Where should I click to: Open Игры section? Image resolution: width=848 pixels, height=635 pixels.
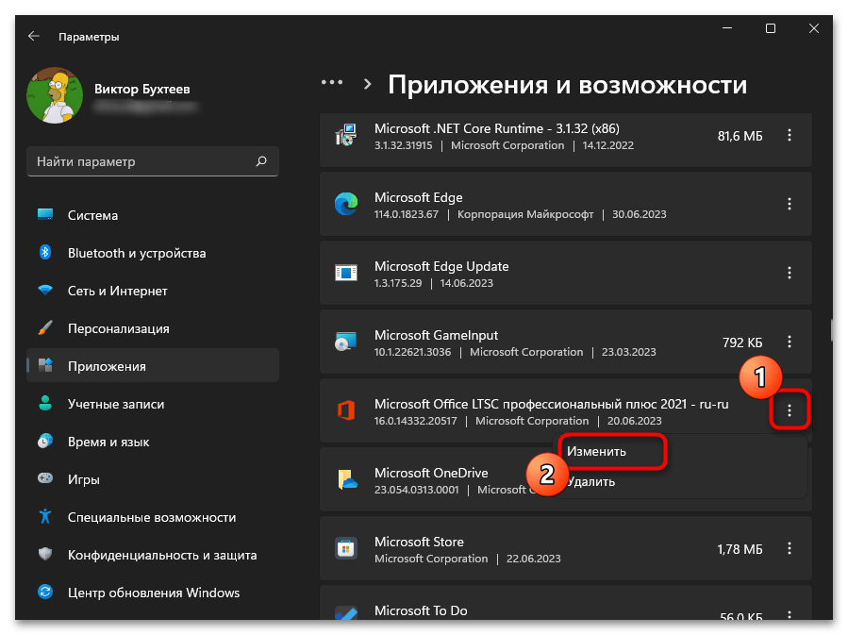click(153, 479)
